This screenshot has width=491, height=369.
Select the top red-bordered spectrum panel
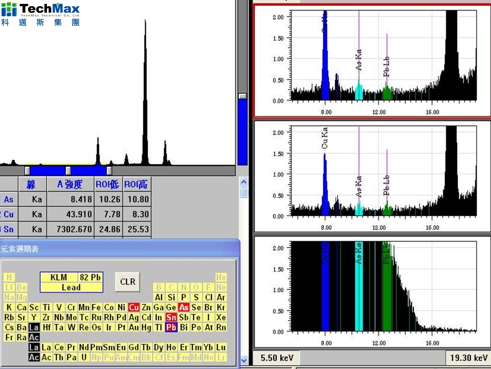click(x=372, y=61)
